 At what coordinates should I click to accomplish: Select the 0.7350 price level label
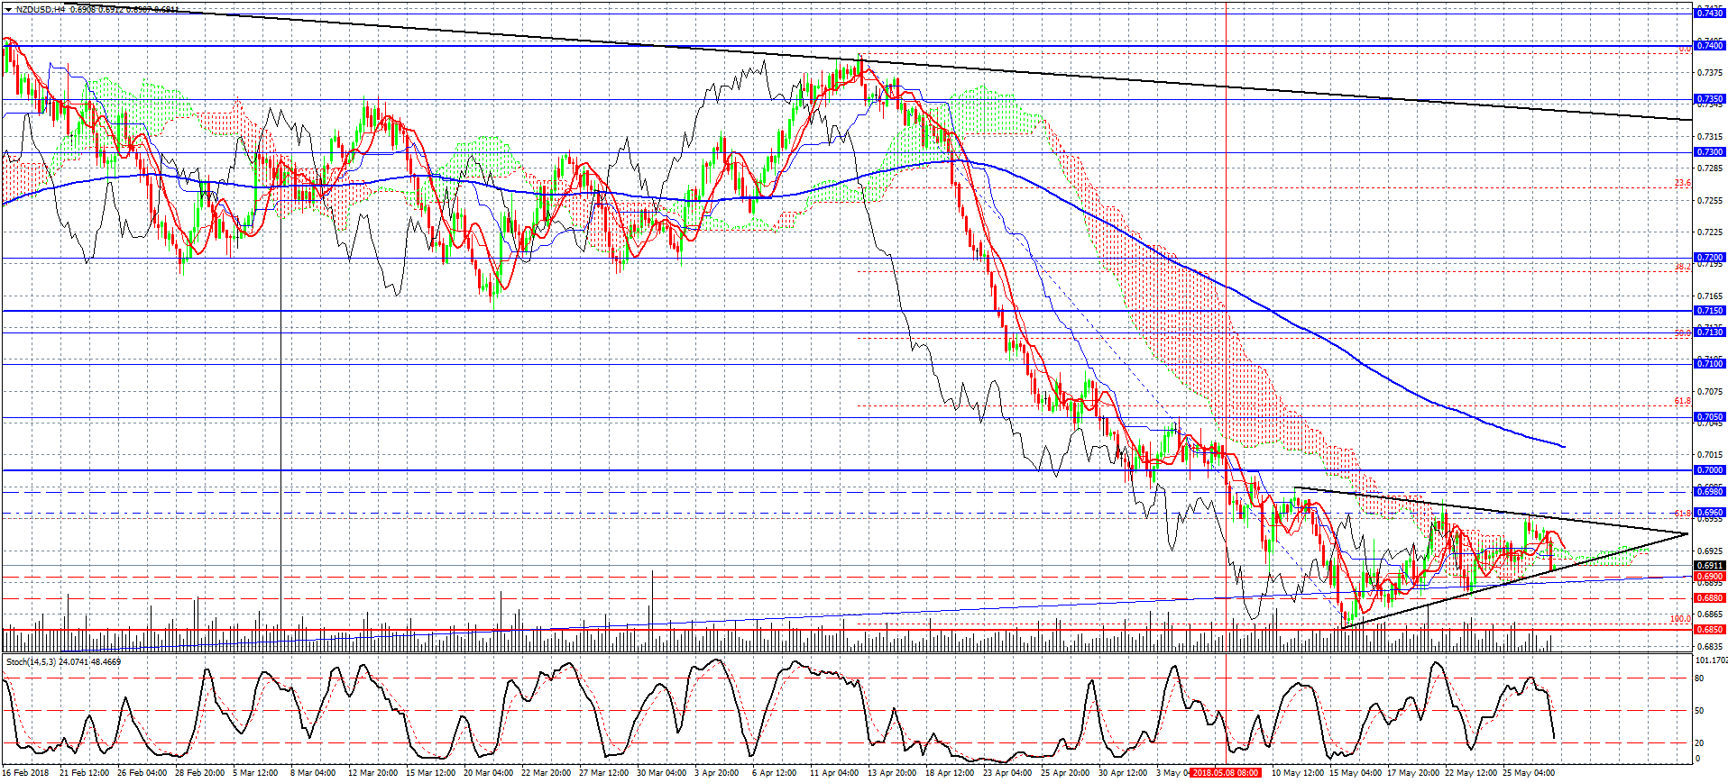click(x=1710, y=99)
